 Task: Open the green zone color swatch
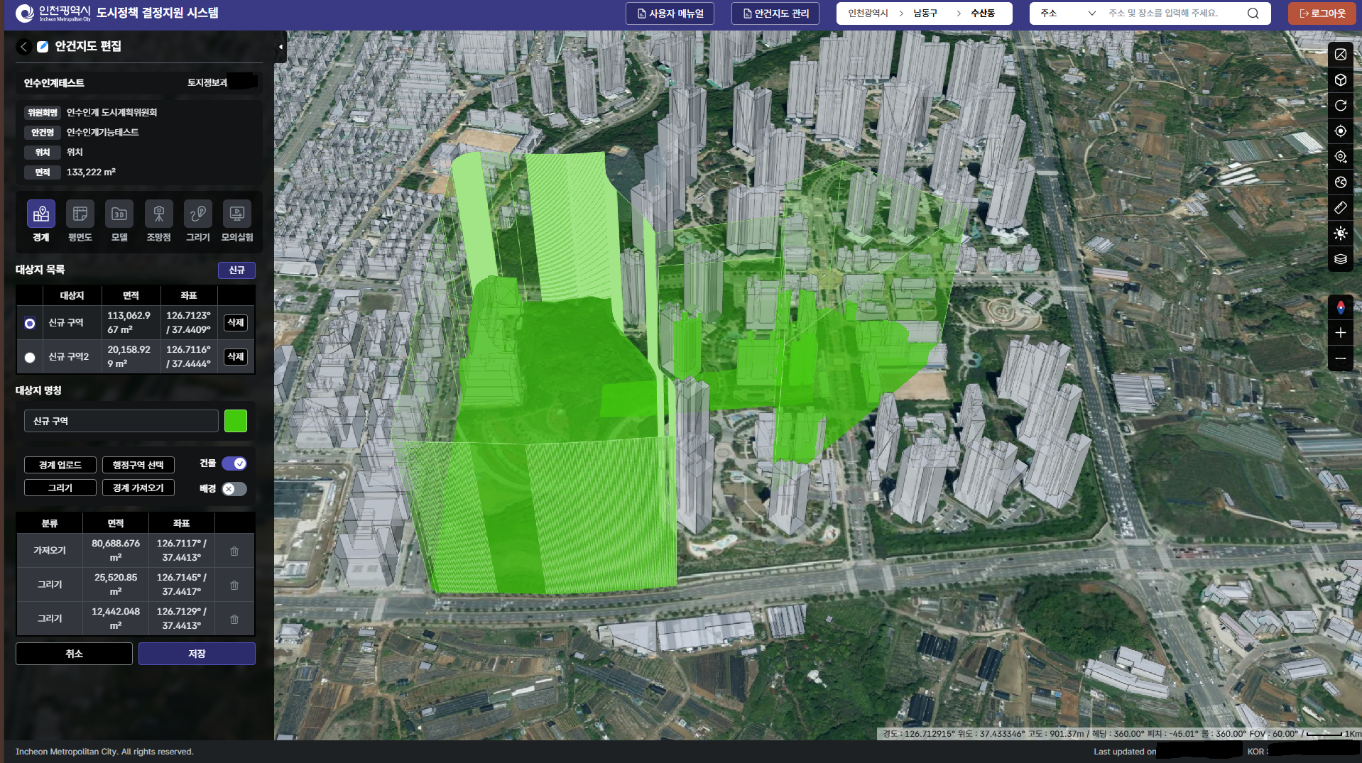coord(236,421)
